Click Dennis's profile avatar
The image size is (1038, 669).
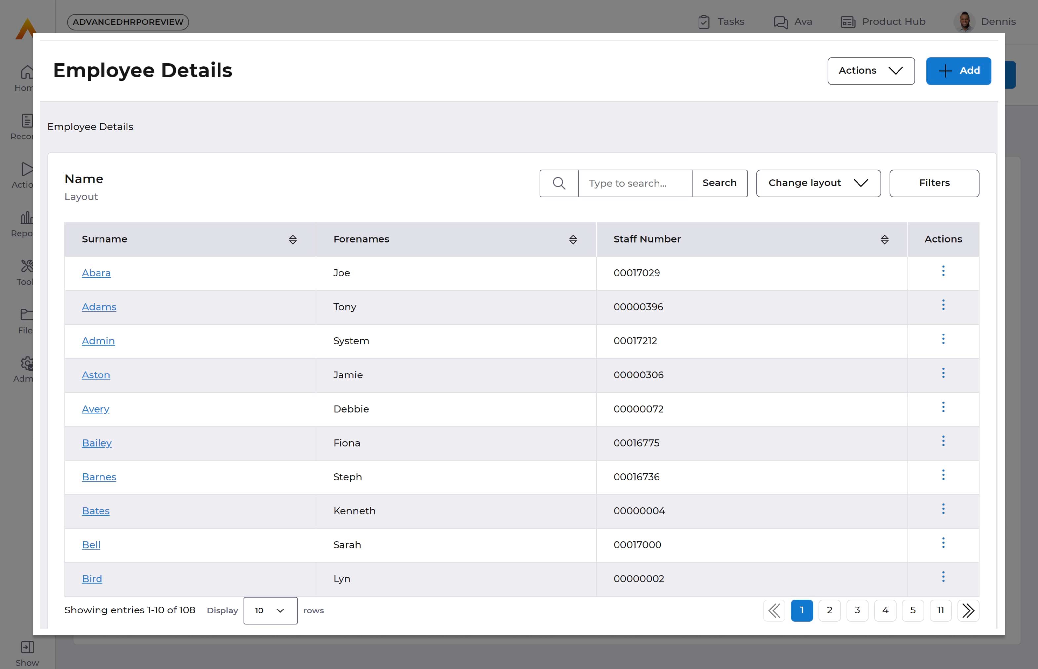965,22
